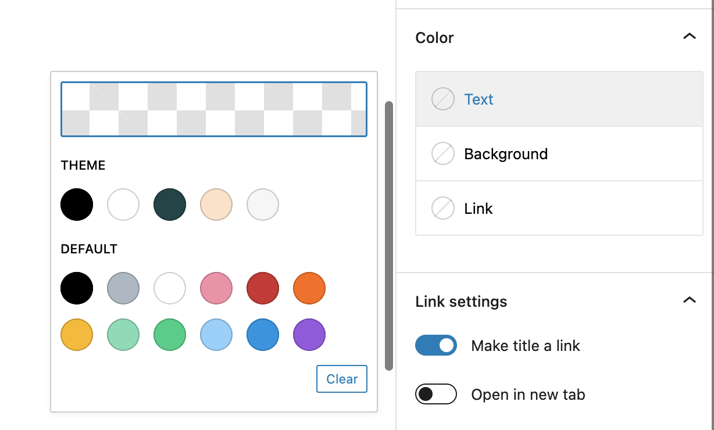The height and width of the screenshot is (430, 714).
Task: Click the empty color indicator beside Text
Action: 442,99
